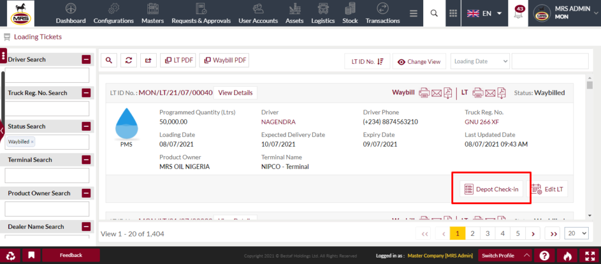Collapse the Terminal Search filter
This screenshot has height=264, width=601.
[x=86, y=160]
